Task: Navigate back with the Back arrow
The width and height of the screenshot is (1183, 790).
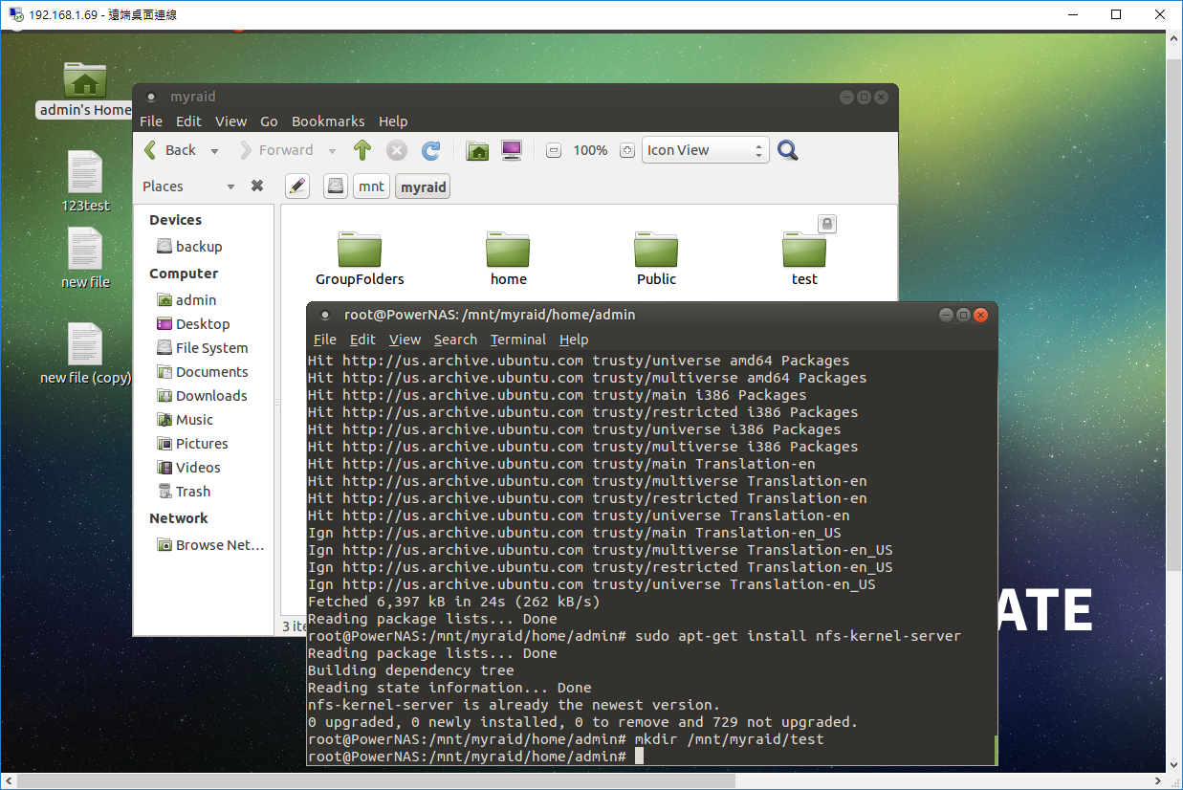Action: (172, 150)
